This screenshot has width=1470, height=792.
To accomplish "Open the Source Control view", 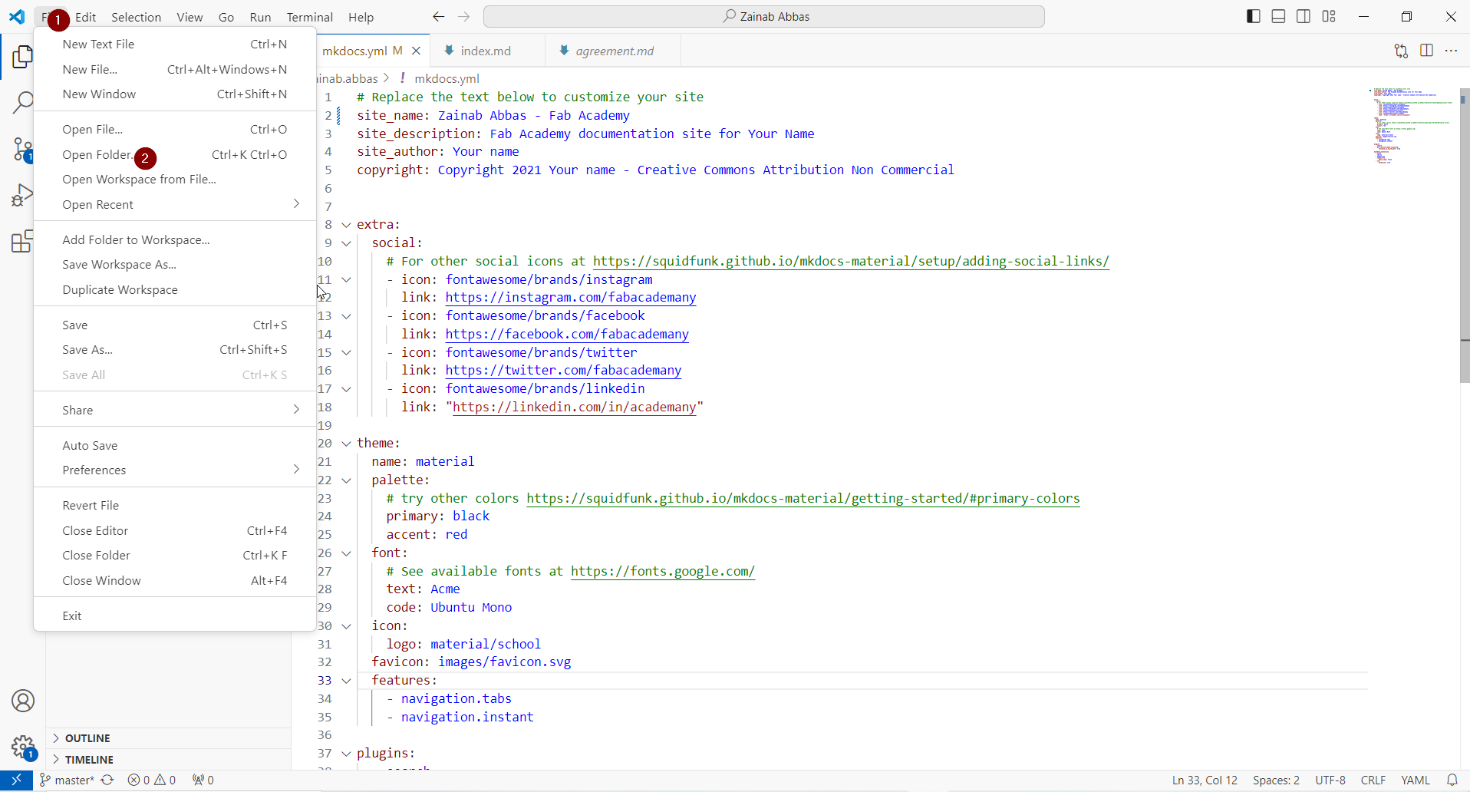I will tap(22, 149).
